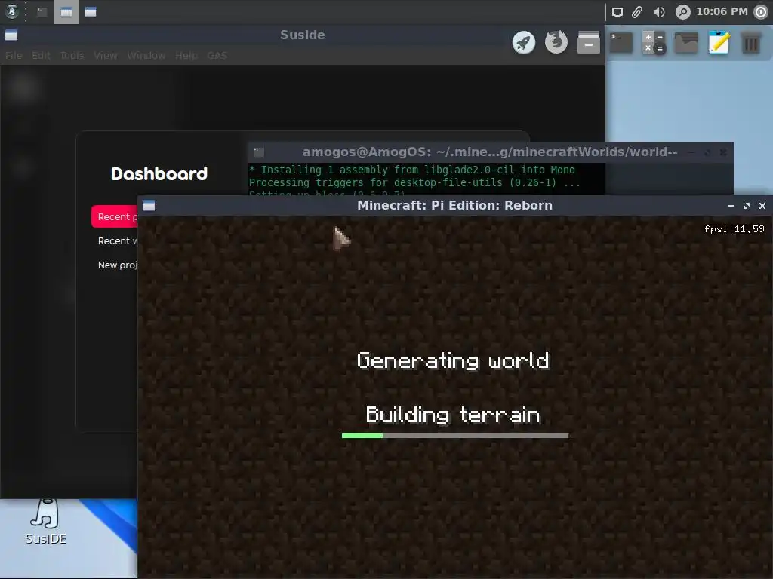Maximize the Minecraft window
Screen dimensions: 773x579
tap(747, 206)
